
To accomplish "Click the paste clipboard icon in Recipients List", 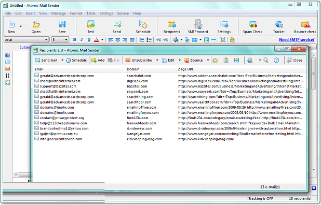I will tap(226, 60).
